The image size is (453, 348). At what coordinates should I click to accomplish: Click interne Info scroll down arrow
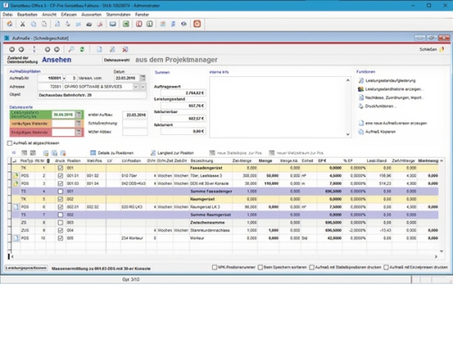click(x=348, y=134)
